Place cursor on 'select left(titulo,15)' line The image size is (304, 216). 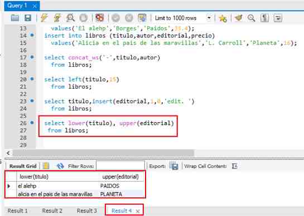[x=81, y=79]
